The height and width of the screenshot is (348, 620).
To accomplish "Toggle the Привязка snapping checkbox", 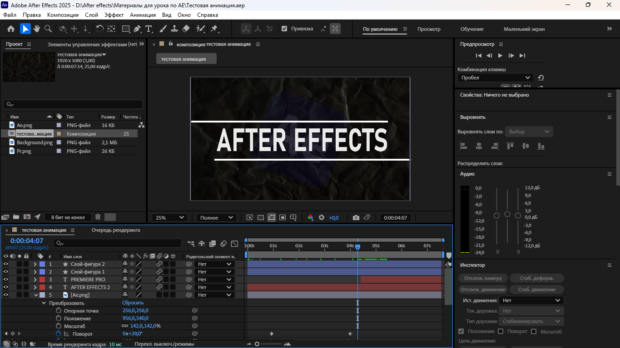I will (x=284, y=29).
